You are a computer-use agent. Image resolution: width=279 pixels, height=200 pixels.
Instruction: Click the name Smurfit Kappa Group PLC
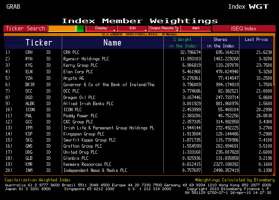point(89,140)
